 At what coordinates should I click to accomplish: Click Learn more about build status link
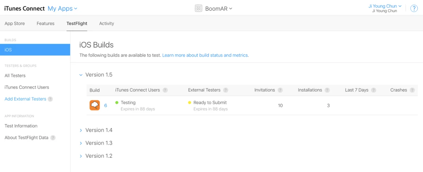click(205, 55)
